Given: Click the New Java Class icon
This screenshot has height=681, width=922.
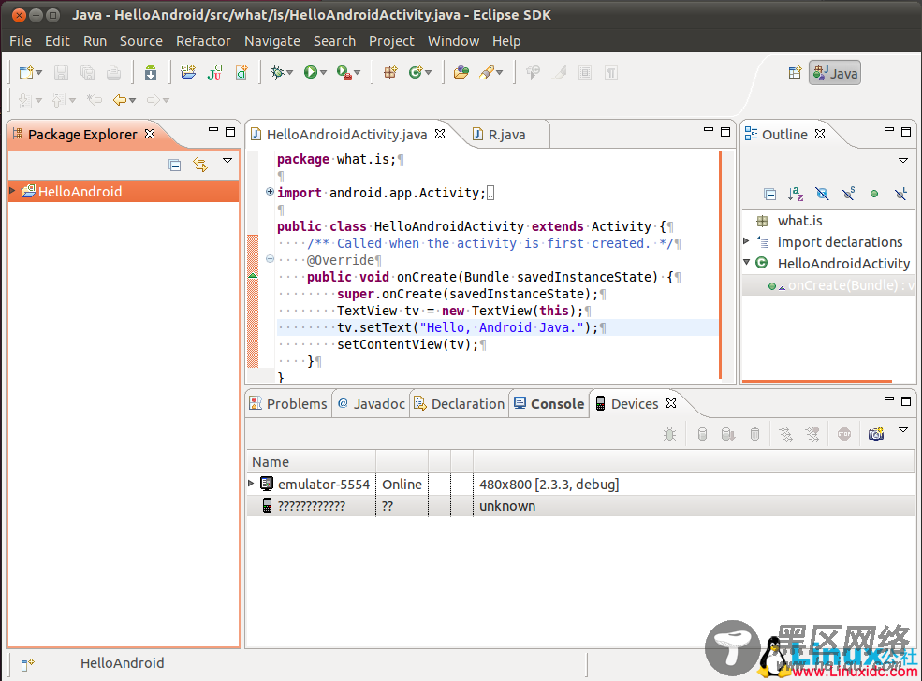Looking at the screenshot, I should tap(417, 72).
